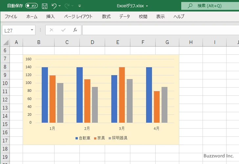Click the 検索 (Alt+Q) search box
239x164 pixels.
[210, 6]
